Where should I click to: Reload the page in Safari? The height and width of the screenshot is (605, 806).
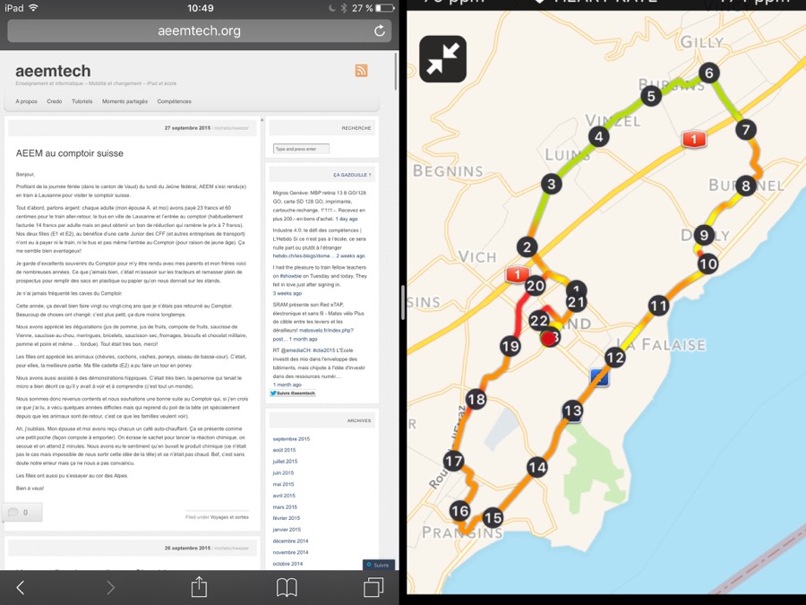pos(379,30)
